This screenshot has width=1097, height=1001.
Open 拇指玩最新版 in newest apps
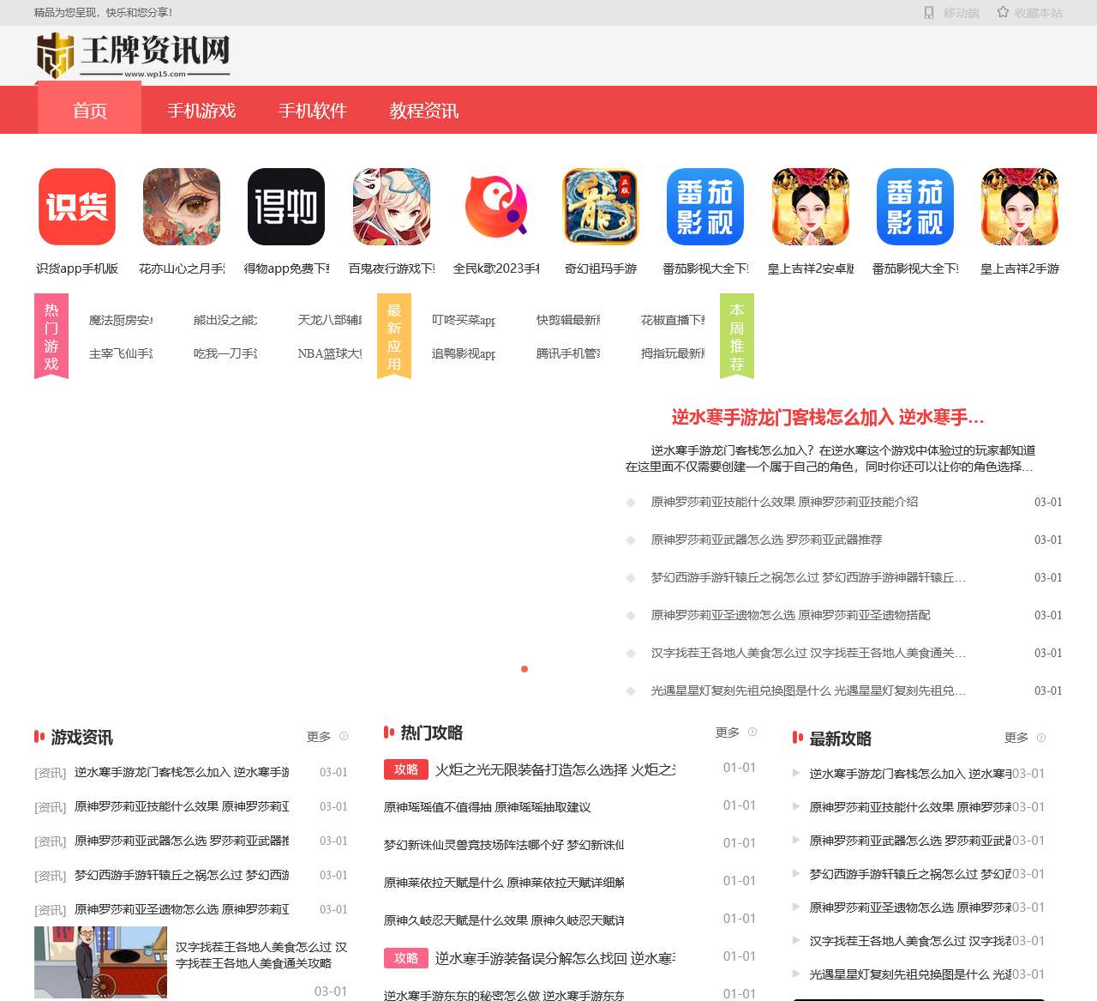click(x=673, y=353)
